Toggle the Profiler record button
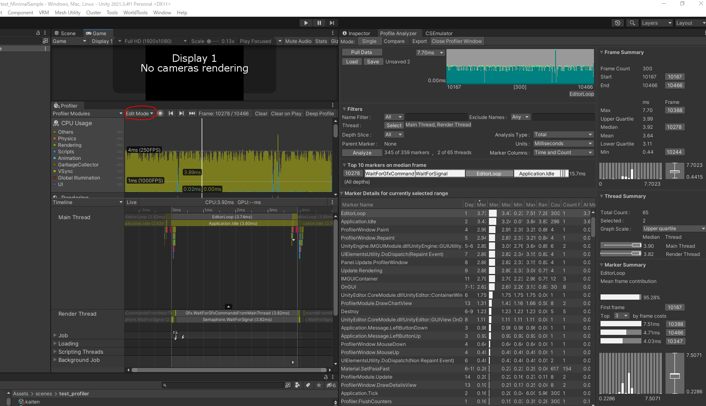This screenshot has height=406, width=706. pos(160,113)
